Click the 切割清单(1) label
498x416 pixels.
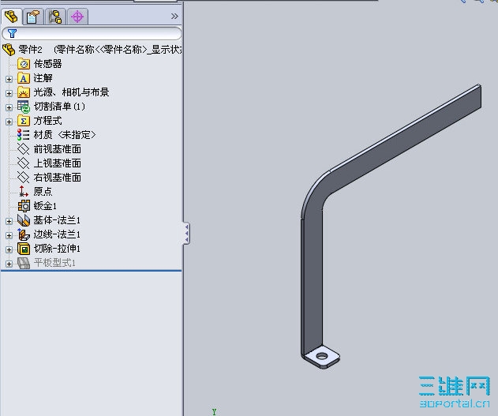click(x=59, y=107)
